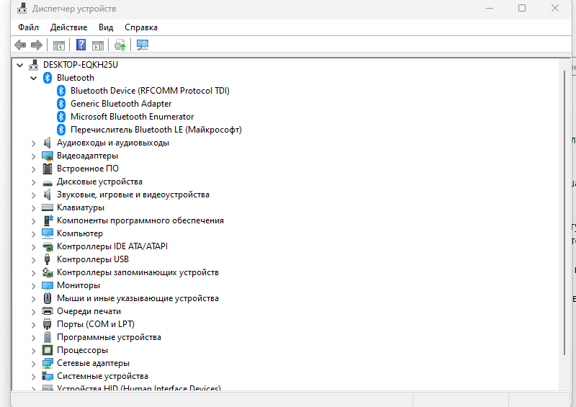Viewport: 576px width, 407px height.
Task: Maximize the Диспетчер устройств window
Action: coord(521,8)
